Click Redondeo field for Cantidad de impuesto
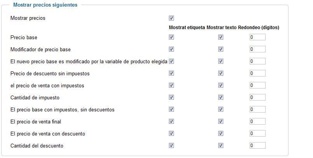 coord(257,97)
